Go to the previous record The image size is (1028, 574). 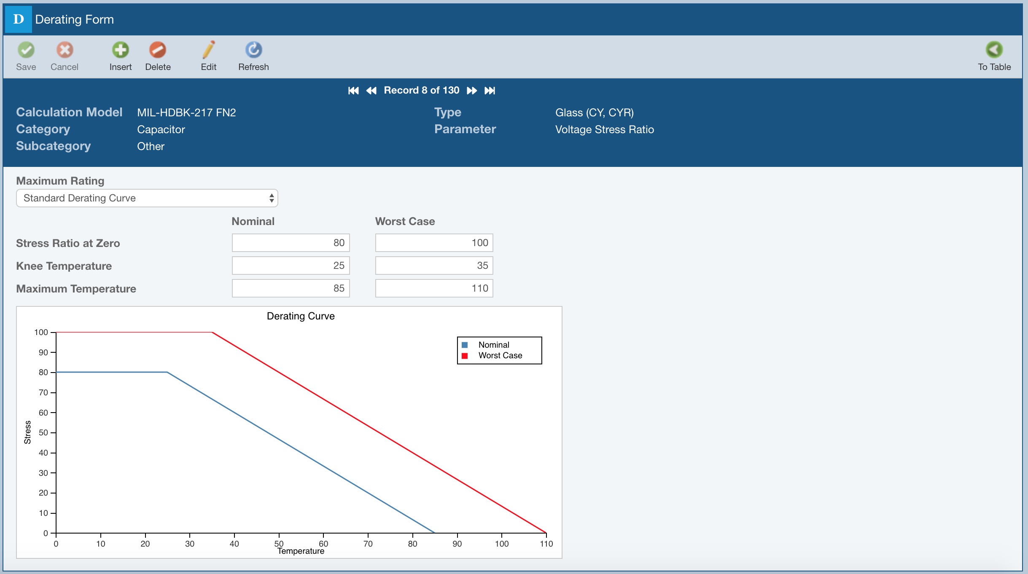click(371, 91)
